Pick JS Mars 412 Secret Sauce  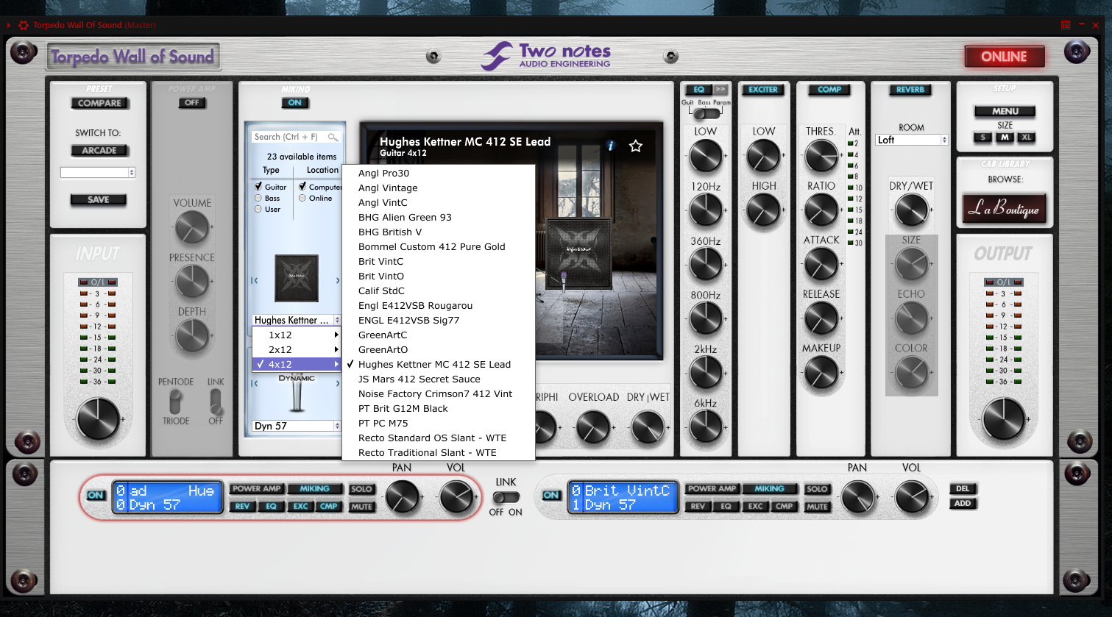(x=439, y=379)
